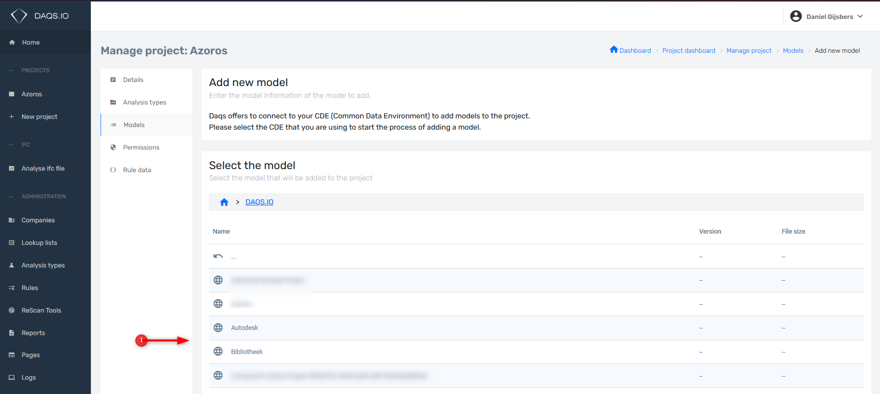Viewport: 880px width, 394px height.
Task: Click the globe icon next to Bibliotheek
Action: coord(218,351)
